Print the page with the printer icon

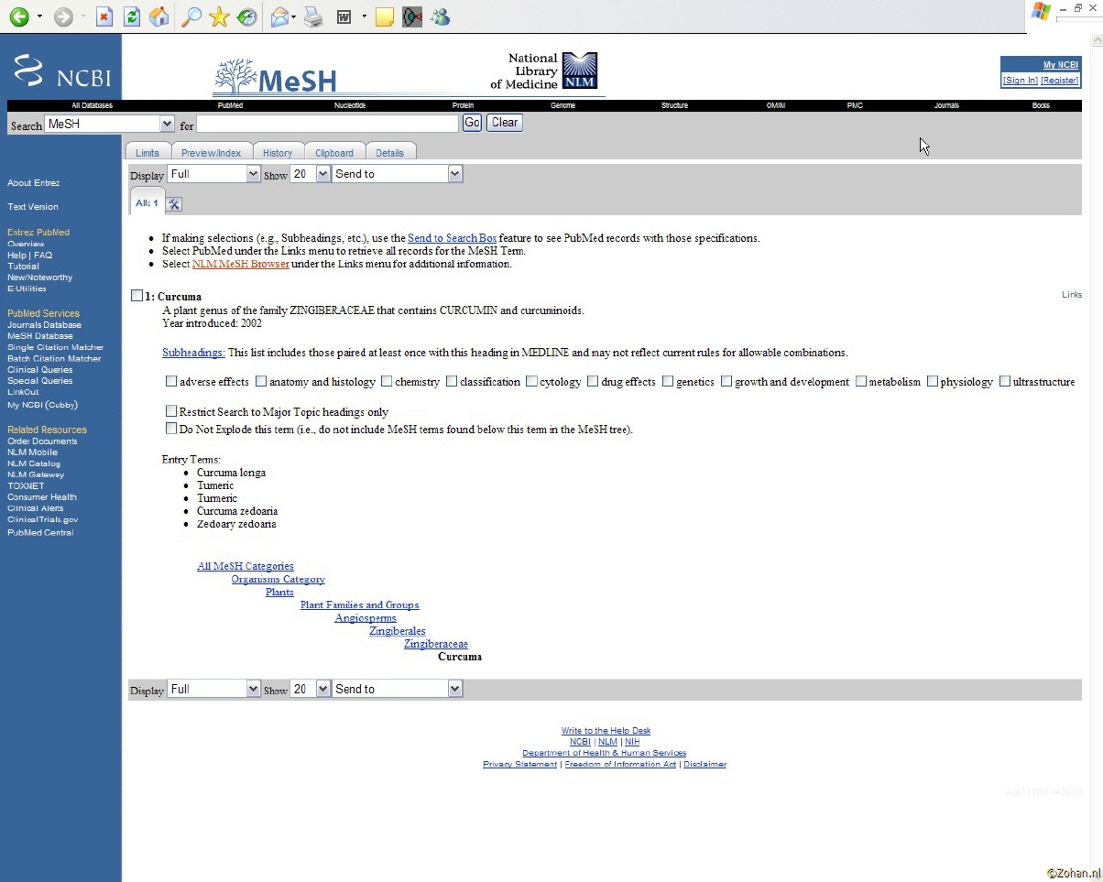[x=313, y=16]
